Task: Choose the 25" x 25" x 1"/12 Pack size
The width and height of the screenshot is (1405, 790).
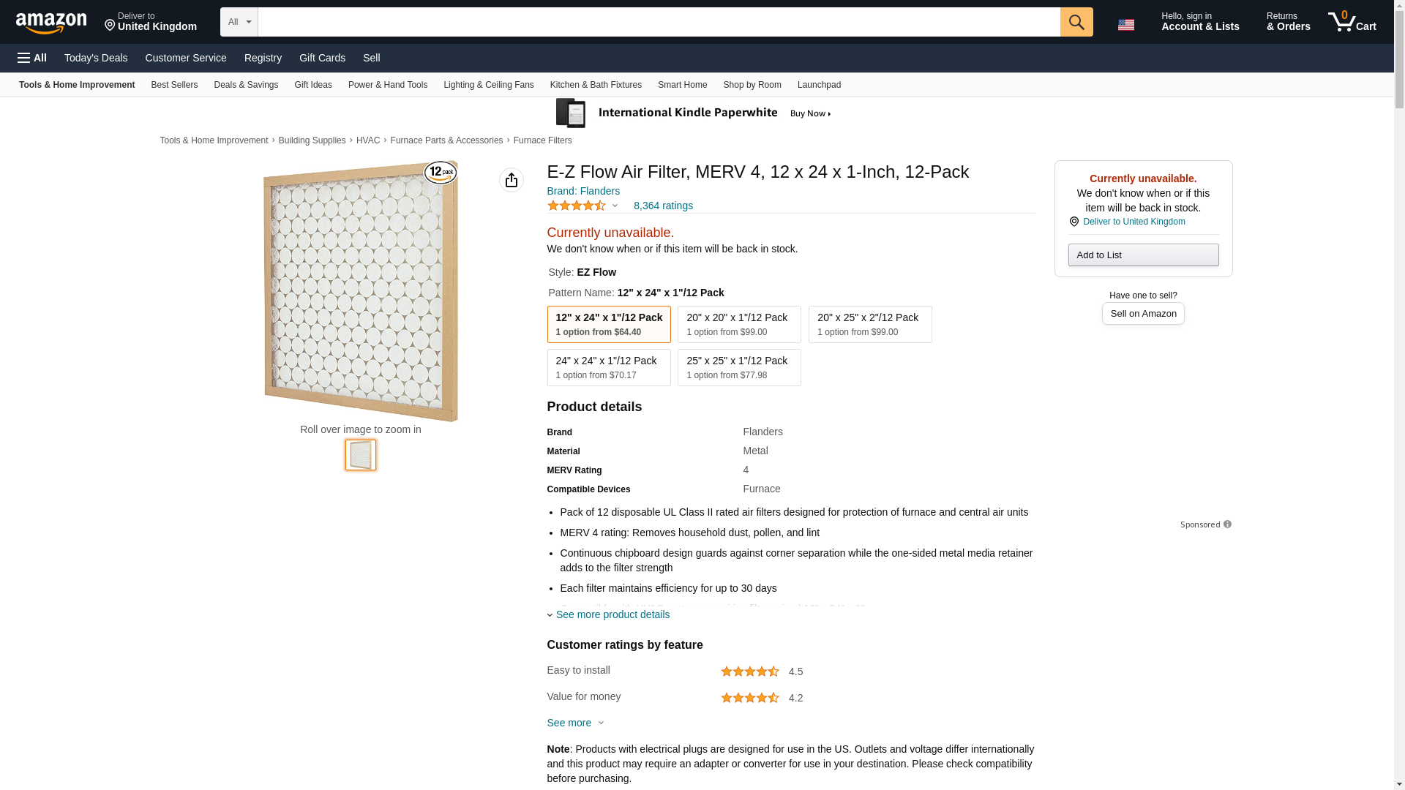Action: 739,367
